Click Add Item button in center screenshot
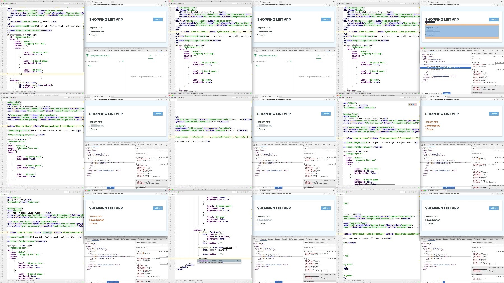 point(326,114)
